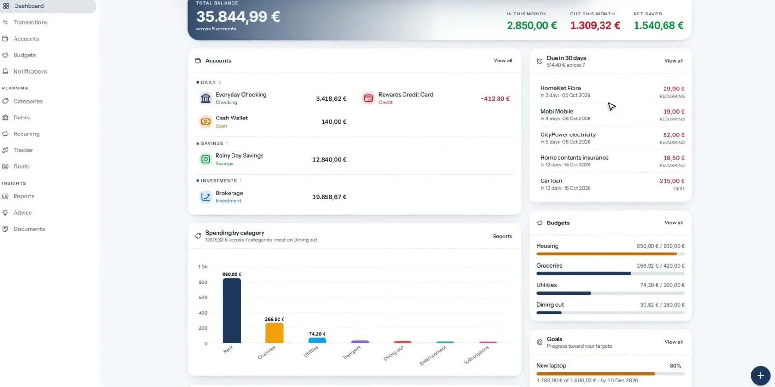
Task: Open the Home contents insurance due item
Action: click(612, 161)
